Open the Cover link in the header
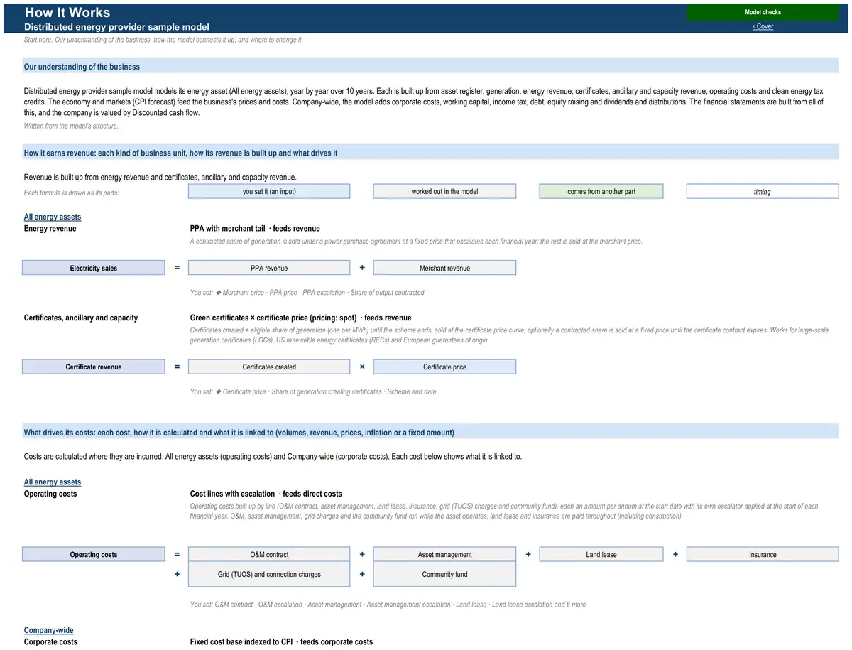Screen dimensions: 852x650 [763, 26]
